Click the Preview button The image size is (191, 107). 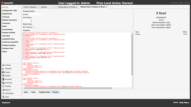[x=55, y=92]
